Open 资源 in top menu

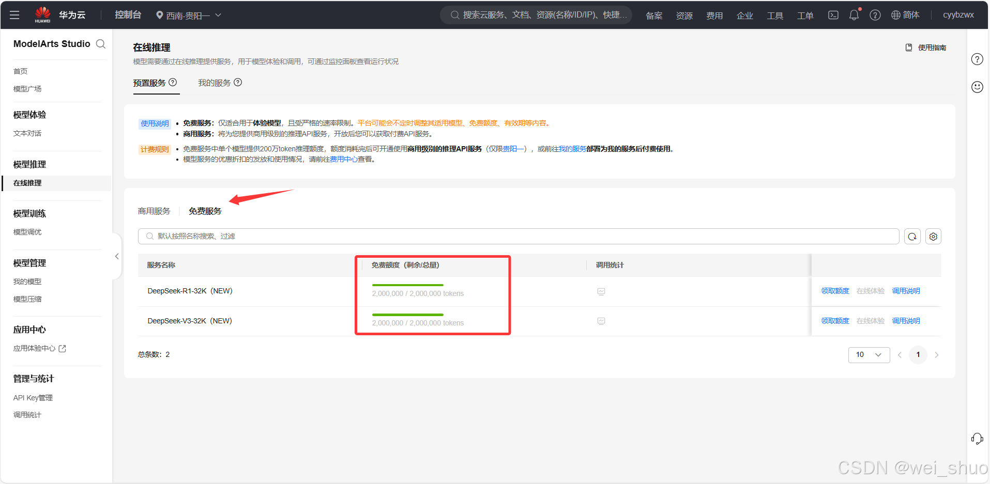(x=684, y=15)
